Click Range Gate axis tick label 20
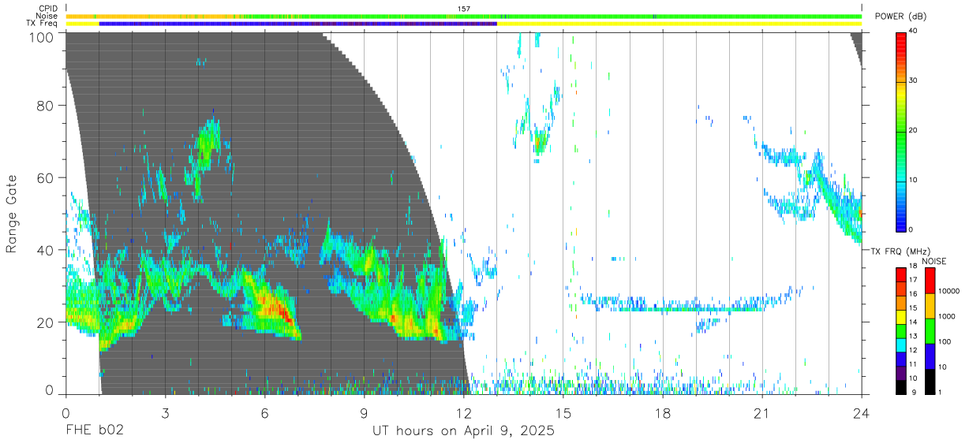The image size is (969, 447). 46,322
